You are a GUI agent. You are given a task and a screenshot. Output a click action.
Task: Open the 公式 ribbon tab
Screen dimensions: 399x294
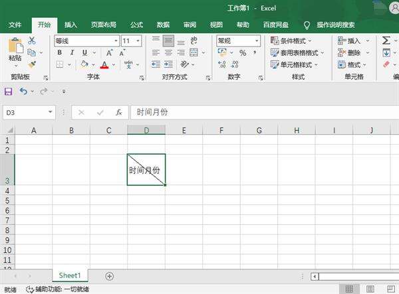[x=136, y=25]
